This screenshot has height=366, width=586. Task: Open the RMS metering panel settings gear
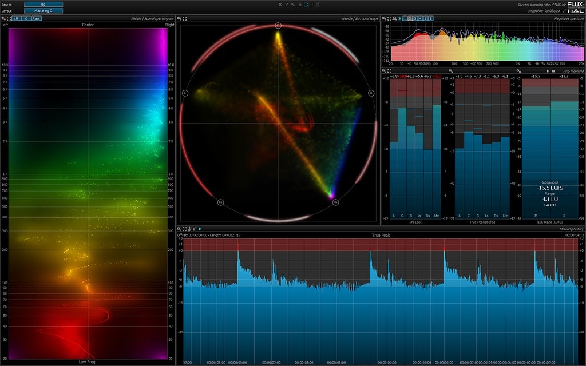coord(385,71)
